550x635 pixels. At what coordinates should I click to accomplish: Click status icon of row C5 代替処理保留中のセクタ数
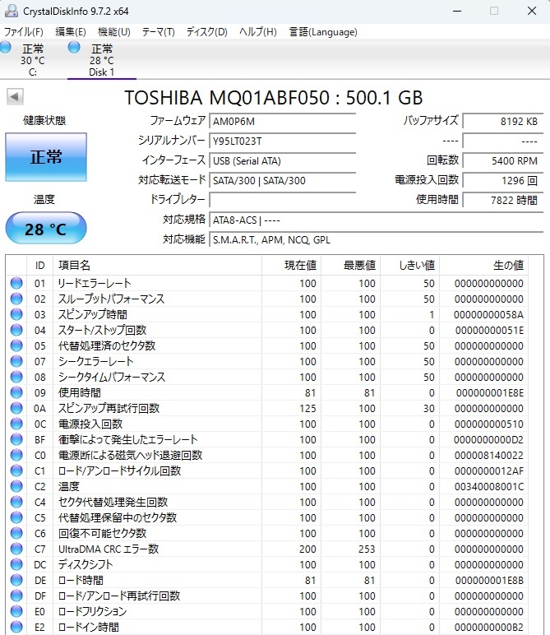(x=16, y=517)
